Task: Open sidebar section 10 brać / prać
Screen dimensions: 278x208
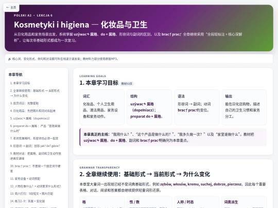Action: coord(36,168)
